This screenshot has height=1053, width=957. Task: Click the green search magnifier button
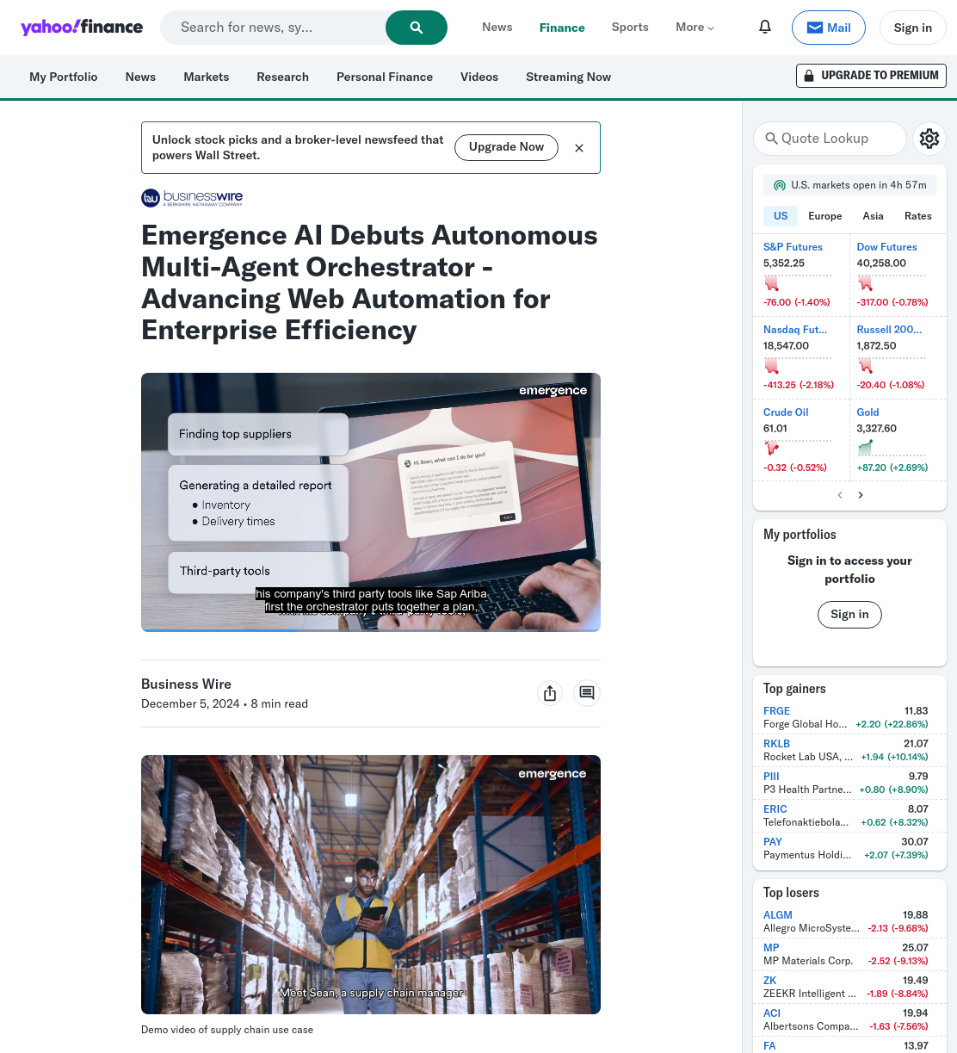coord(417,28)
